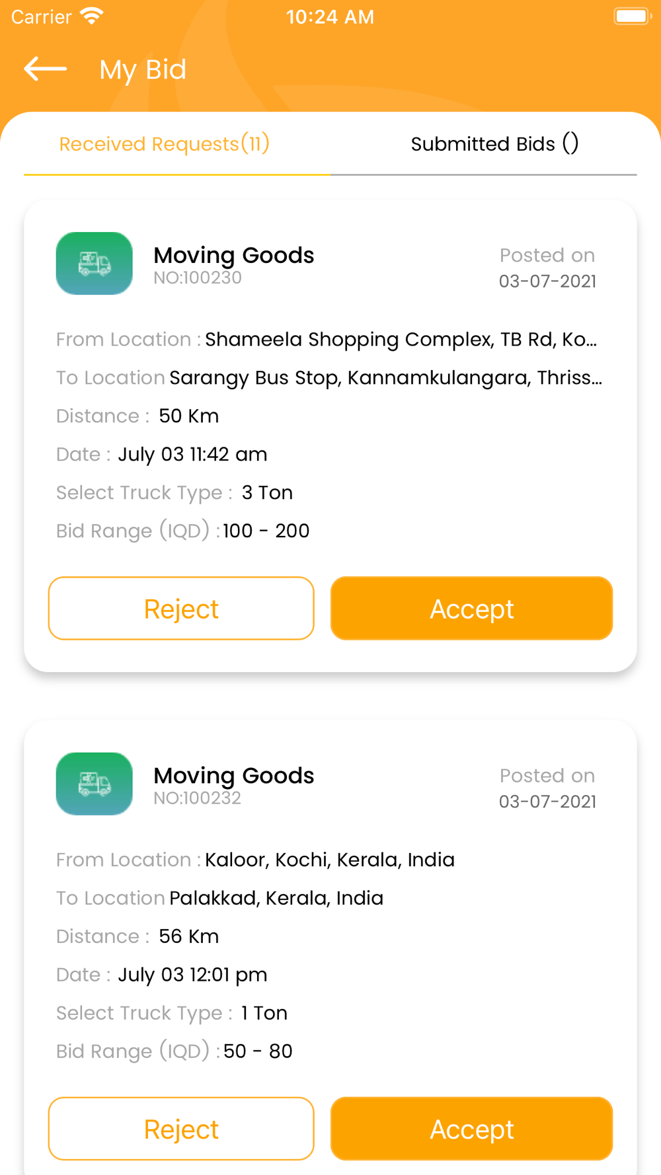Tap truncated Shameela Shopping Complex from-location
The width and height of the screenshot is (661, 1175).
(x=401, y=340)
